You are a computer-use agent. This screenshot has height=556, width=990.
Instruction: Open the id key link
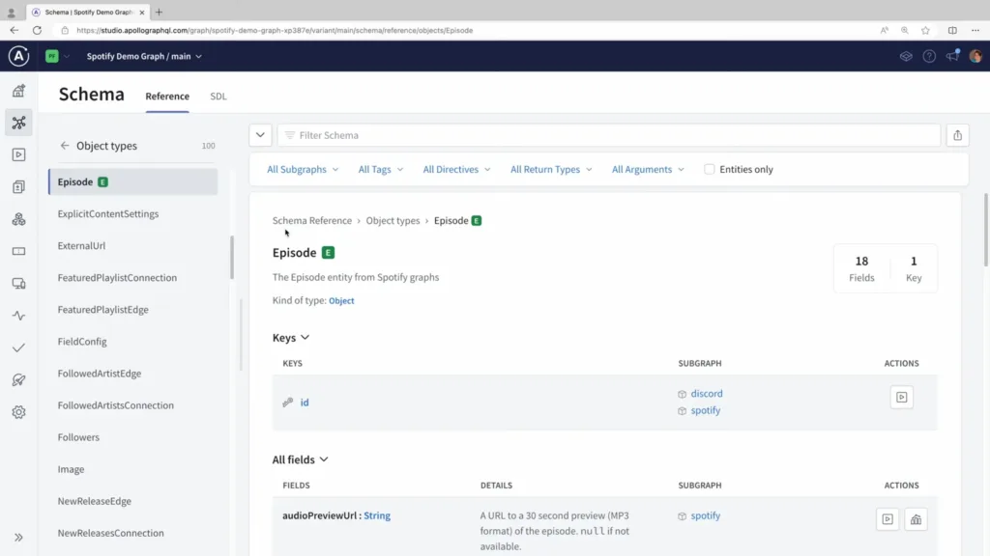pos(305,403)
